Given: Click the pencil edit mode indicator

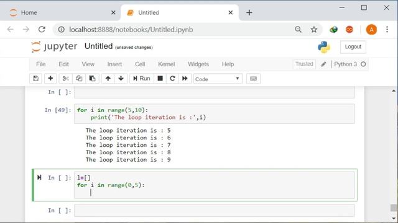Looking at the screenshot, I should coord(323,64).
